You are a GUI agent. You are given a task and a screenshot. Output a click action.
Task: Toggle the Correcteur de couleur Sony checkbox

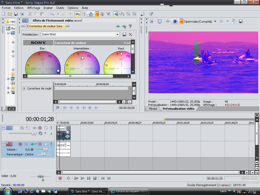tap(27, 26)
